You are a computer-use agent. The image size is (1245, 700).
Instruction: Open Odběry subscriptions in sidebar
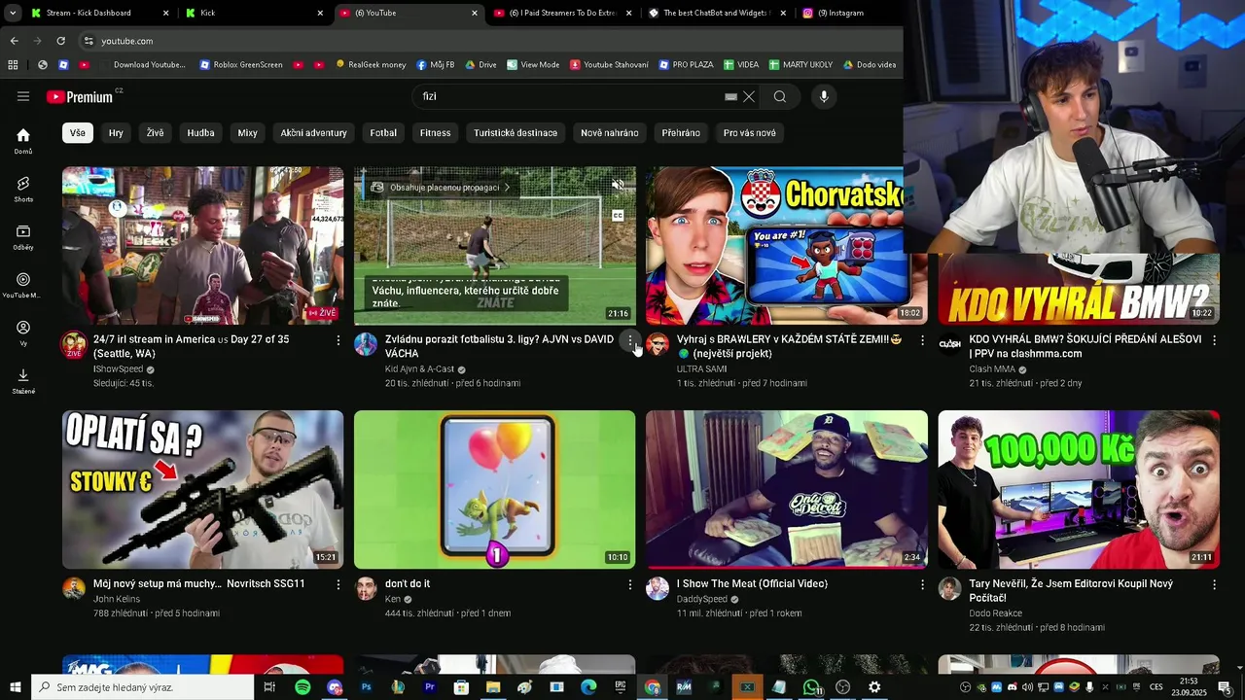pyautogui.click(x=23, y=236)
